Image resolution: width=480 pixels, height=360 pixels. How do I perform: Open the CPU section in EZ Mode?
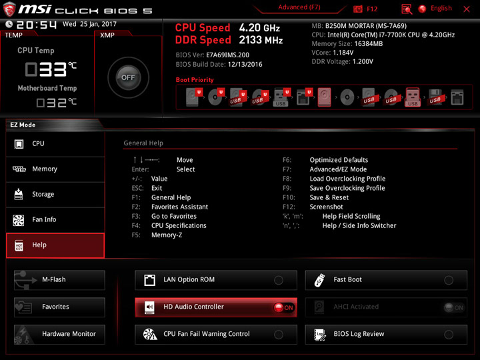pyautogui.click(x=55, y=144)
